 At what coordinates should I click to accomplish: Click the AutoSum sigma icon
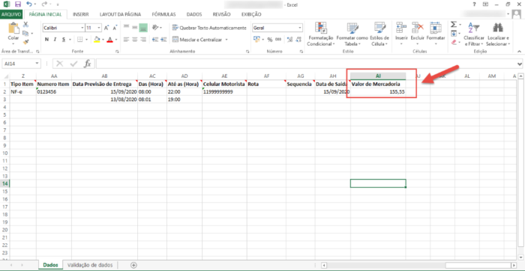point(453,25)
